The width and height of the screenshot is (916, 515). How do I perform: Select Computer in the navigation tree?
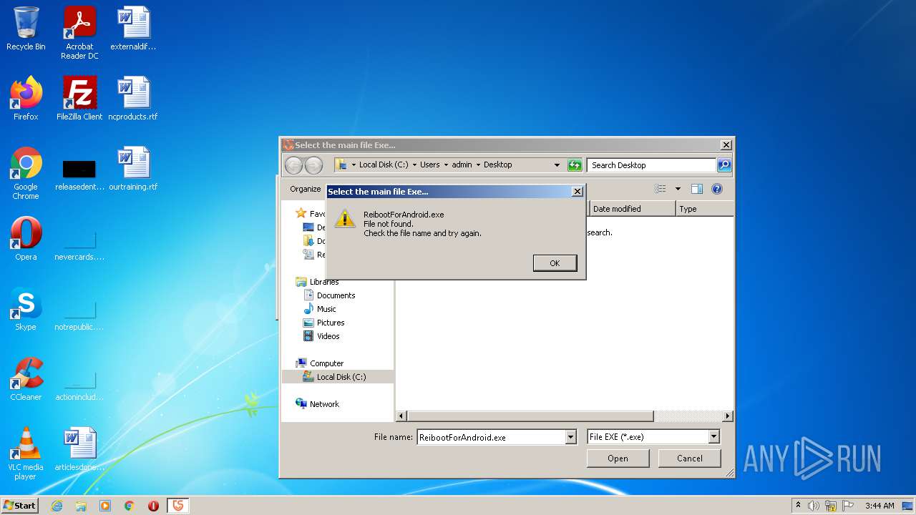click(x=326, y=363)
